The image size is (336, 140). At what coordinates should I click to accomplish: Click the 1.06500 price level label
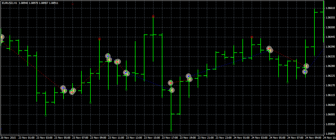point(331,27)
